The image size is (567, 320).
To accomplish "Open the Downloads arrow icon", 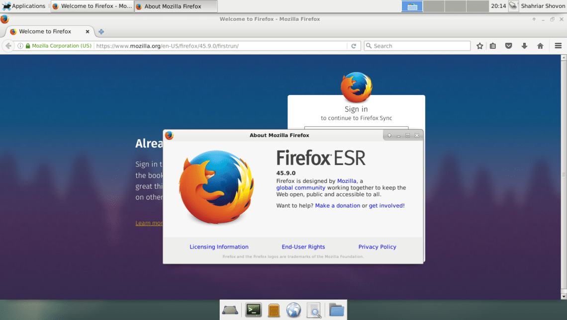I will 524,46.
